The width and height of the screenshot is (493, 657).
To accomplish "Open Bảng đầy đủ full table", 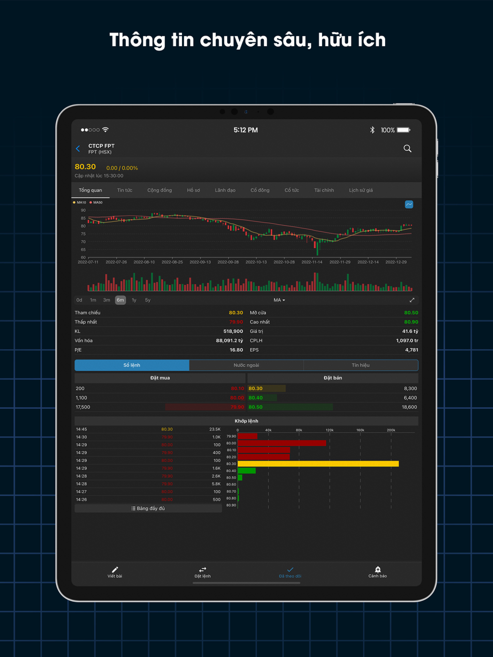I will [148, 508].
